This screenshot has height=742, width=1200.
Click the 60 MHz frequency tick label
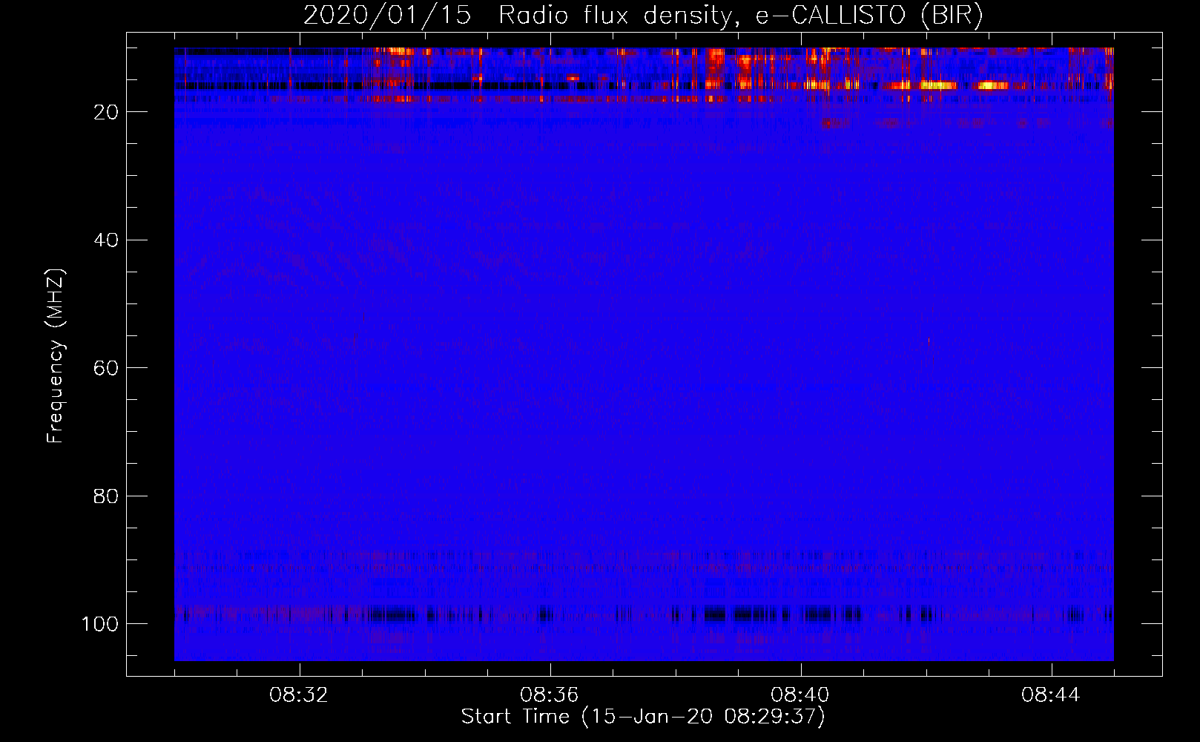(106, 368)
